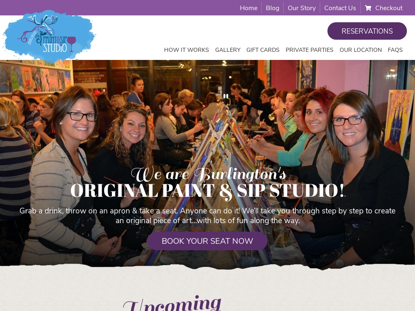Click the moose graphic in logo
Image resolution: width=415 pixels, height=311 pixels.
click(x=40, y=26)
